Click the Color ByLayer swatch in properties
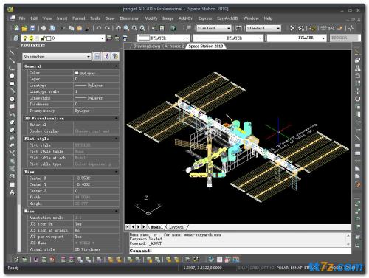This screenshot has width=369, height=278. (77, 73)
